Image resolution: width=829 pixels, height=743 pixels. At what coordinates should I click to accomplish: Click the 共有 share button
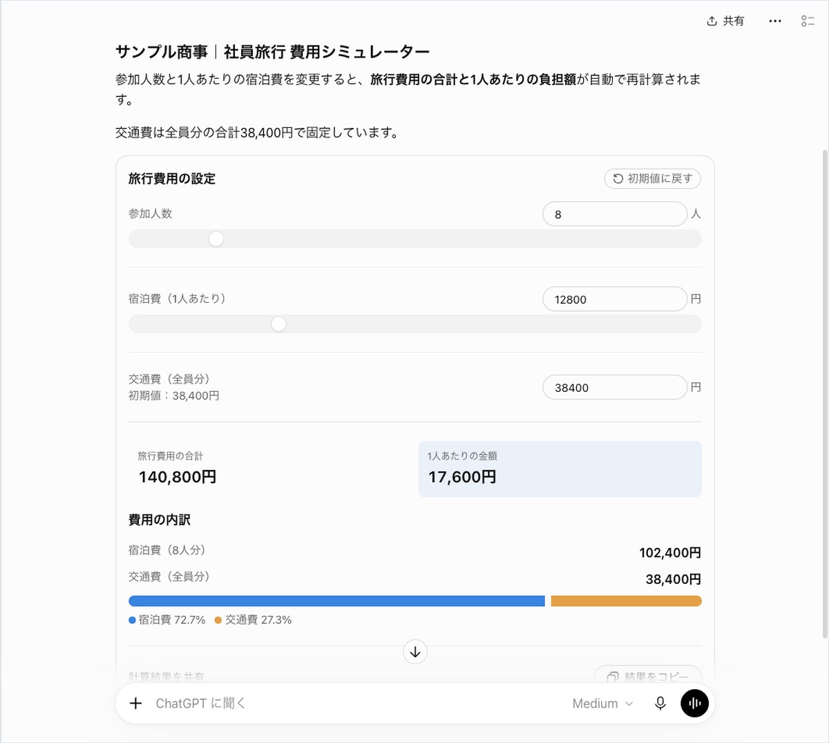(x=725, y=21)
